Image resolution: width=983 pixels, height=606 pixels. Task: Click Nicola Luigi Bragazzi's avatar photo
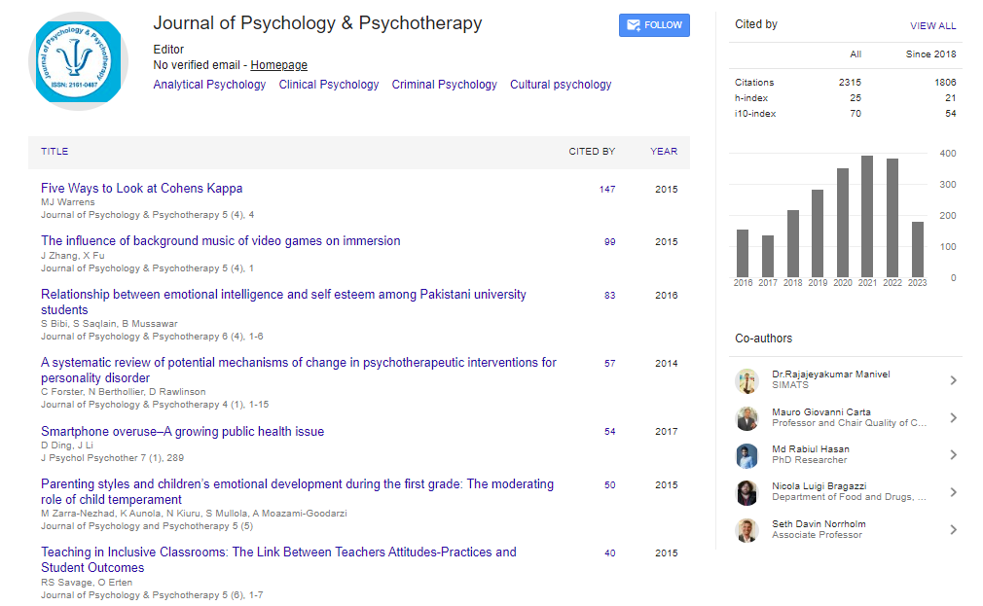(x=746, y=492)
